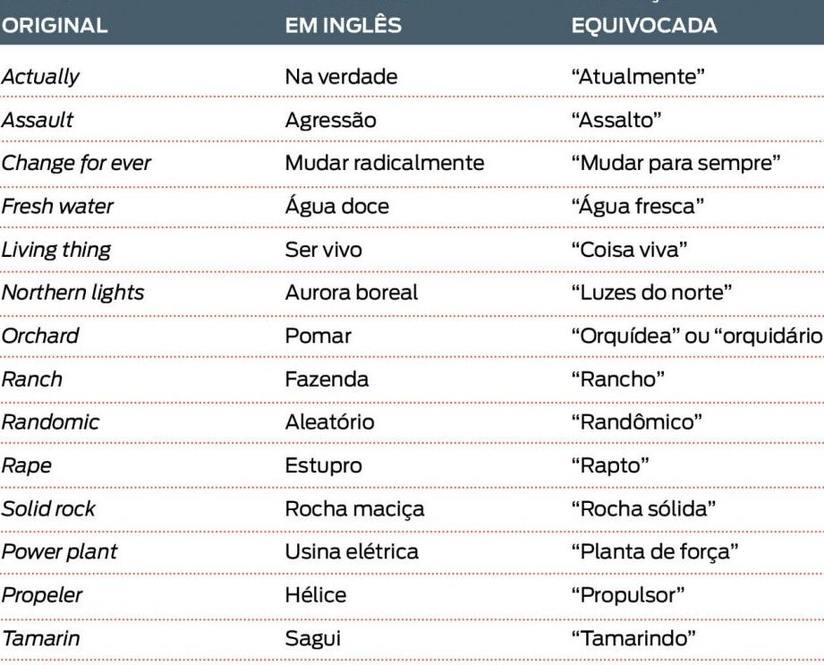This screenshot has height=665, width=824.
Task: Click the ORIGINAL column header
Action: [54, 25]
